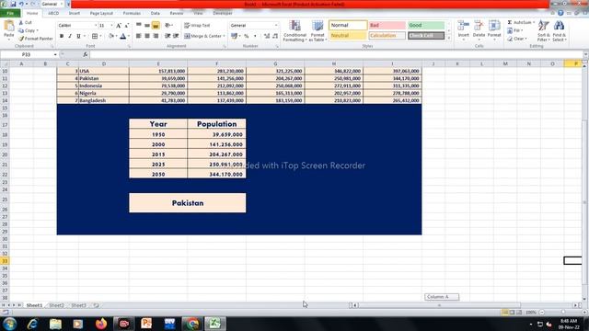The width and height of the screenshot is (589, 331).
Task: Open Chrome from the taskbar
Action: [192, 324]
